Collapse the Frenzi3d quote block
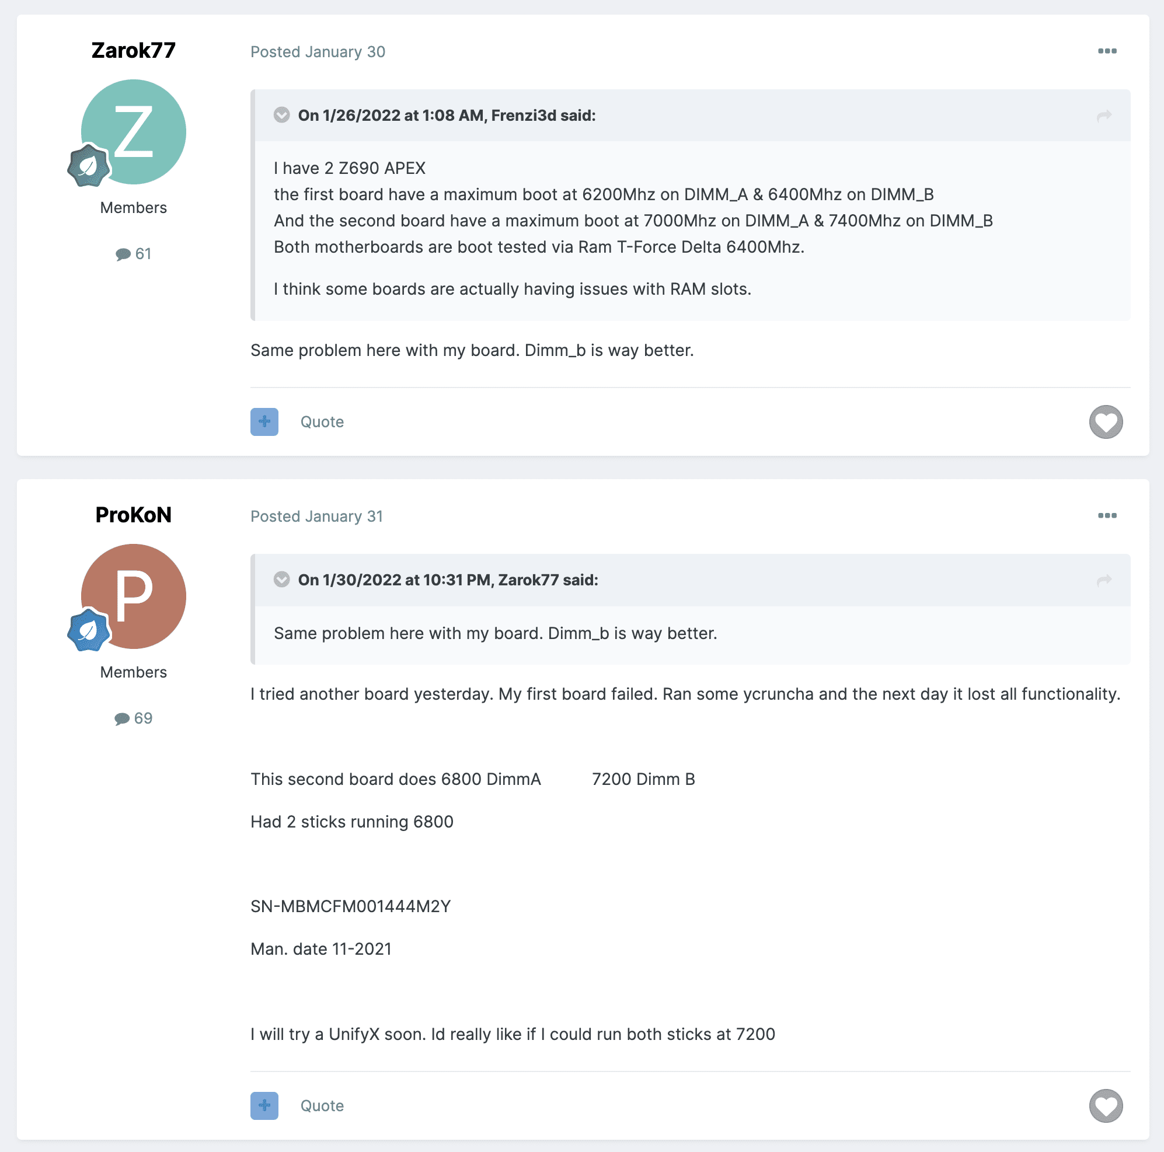This screenshot has height=1152, width=1164. click(281, 115)
